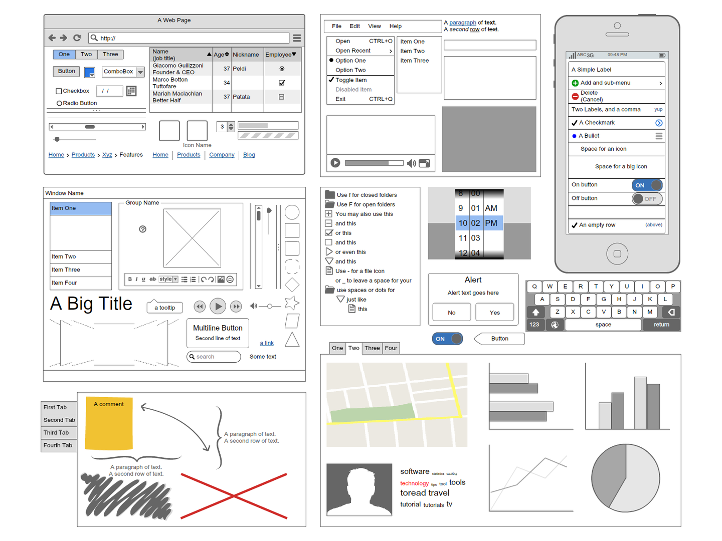This screenshot has width=722, height=541.
Task: Click the Blog link
Action: coord(249,155)
